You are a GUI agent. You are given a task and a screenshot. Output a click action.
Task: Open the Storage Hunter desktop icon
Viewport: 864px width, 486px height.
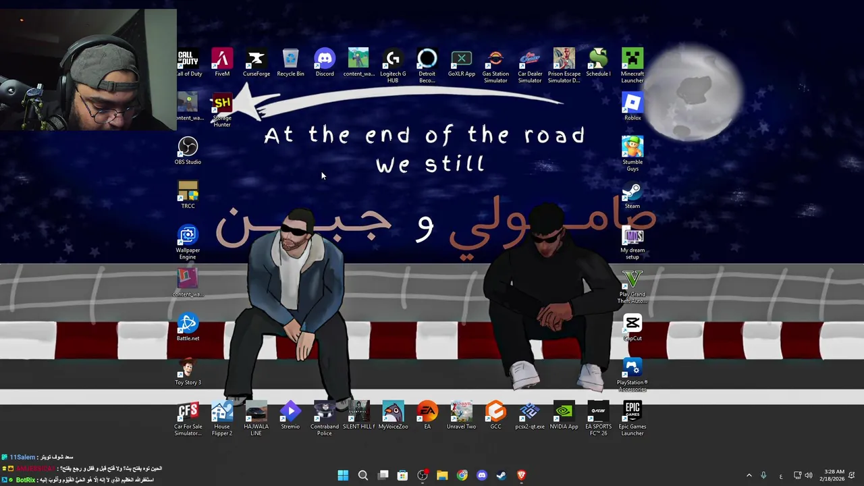(x=222, y=109)
